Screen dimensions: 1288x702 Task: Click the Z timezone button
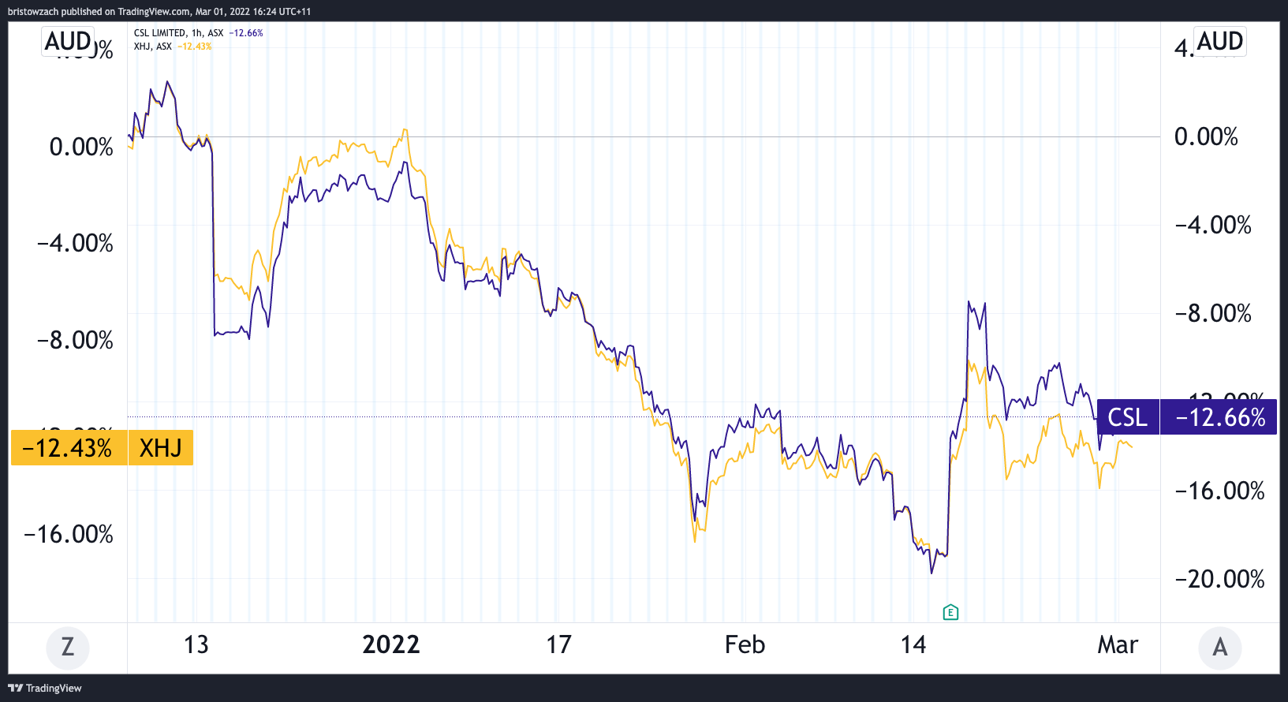(68, 648)
